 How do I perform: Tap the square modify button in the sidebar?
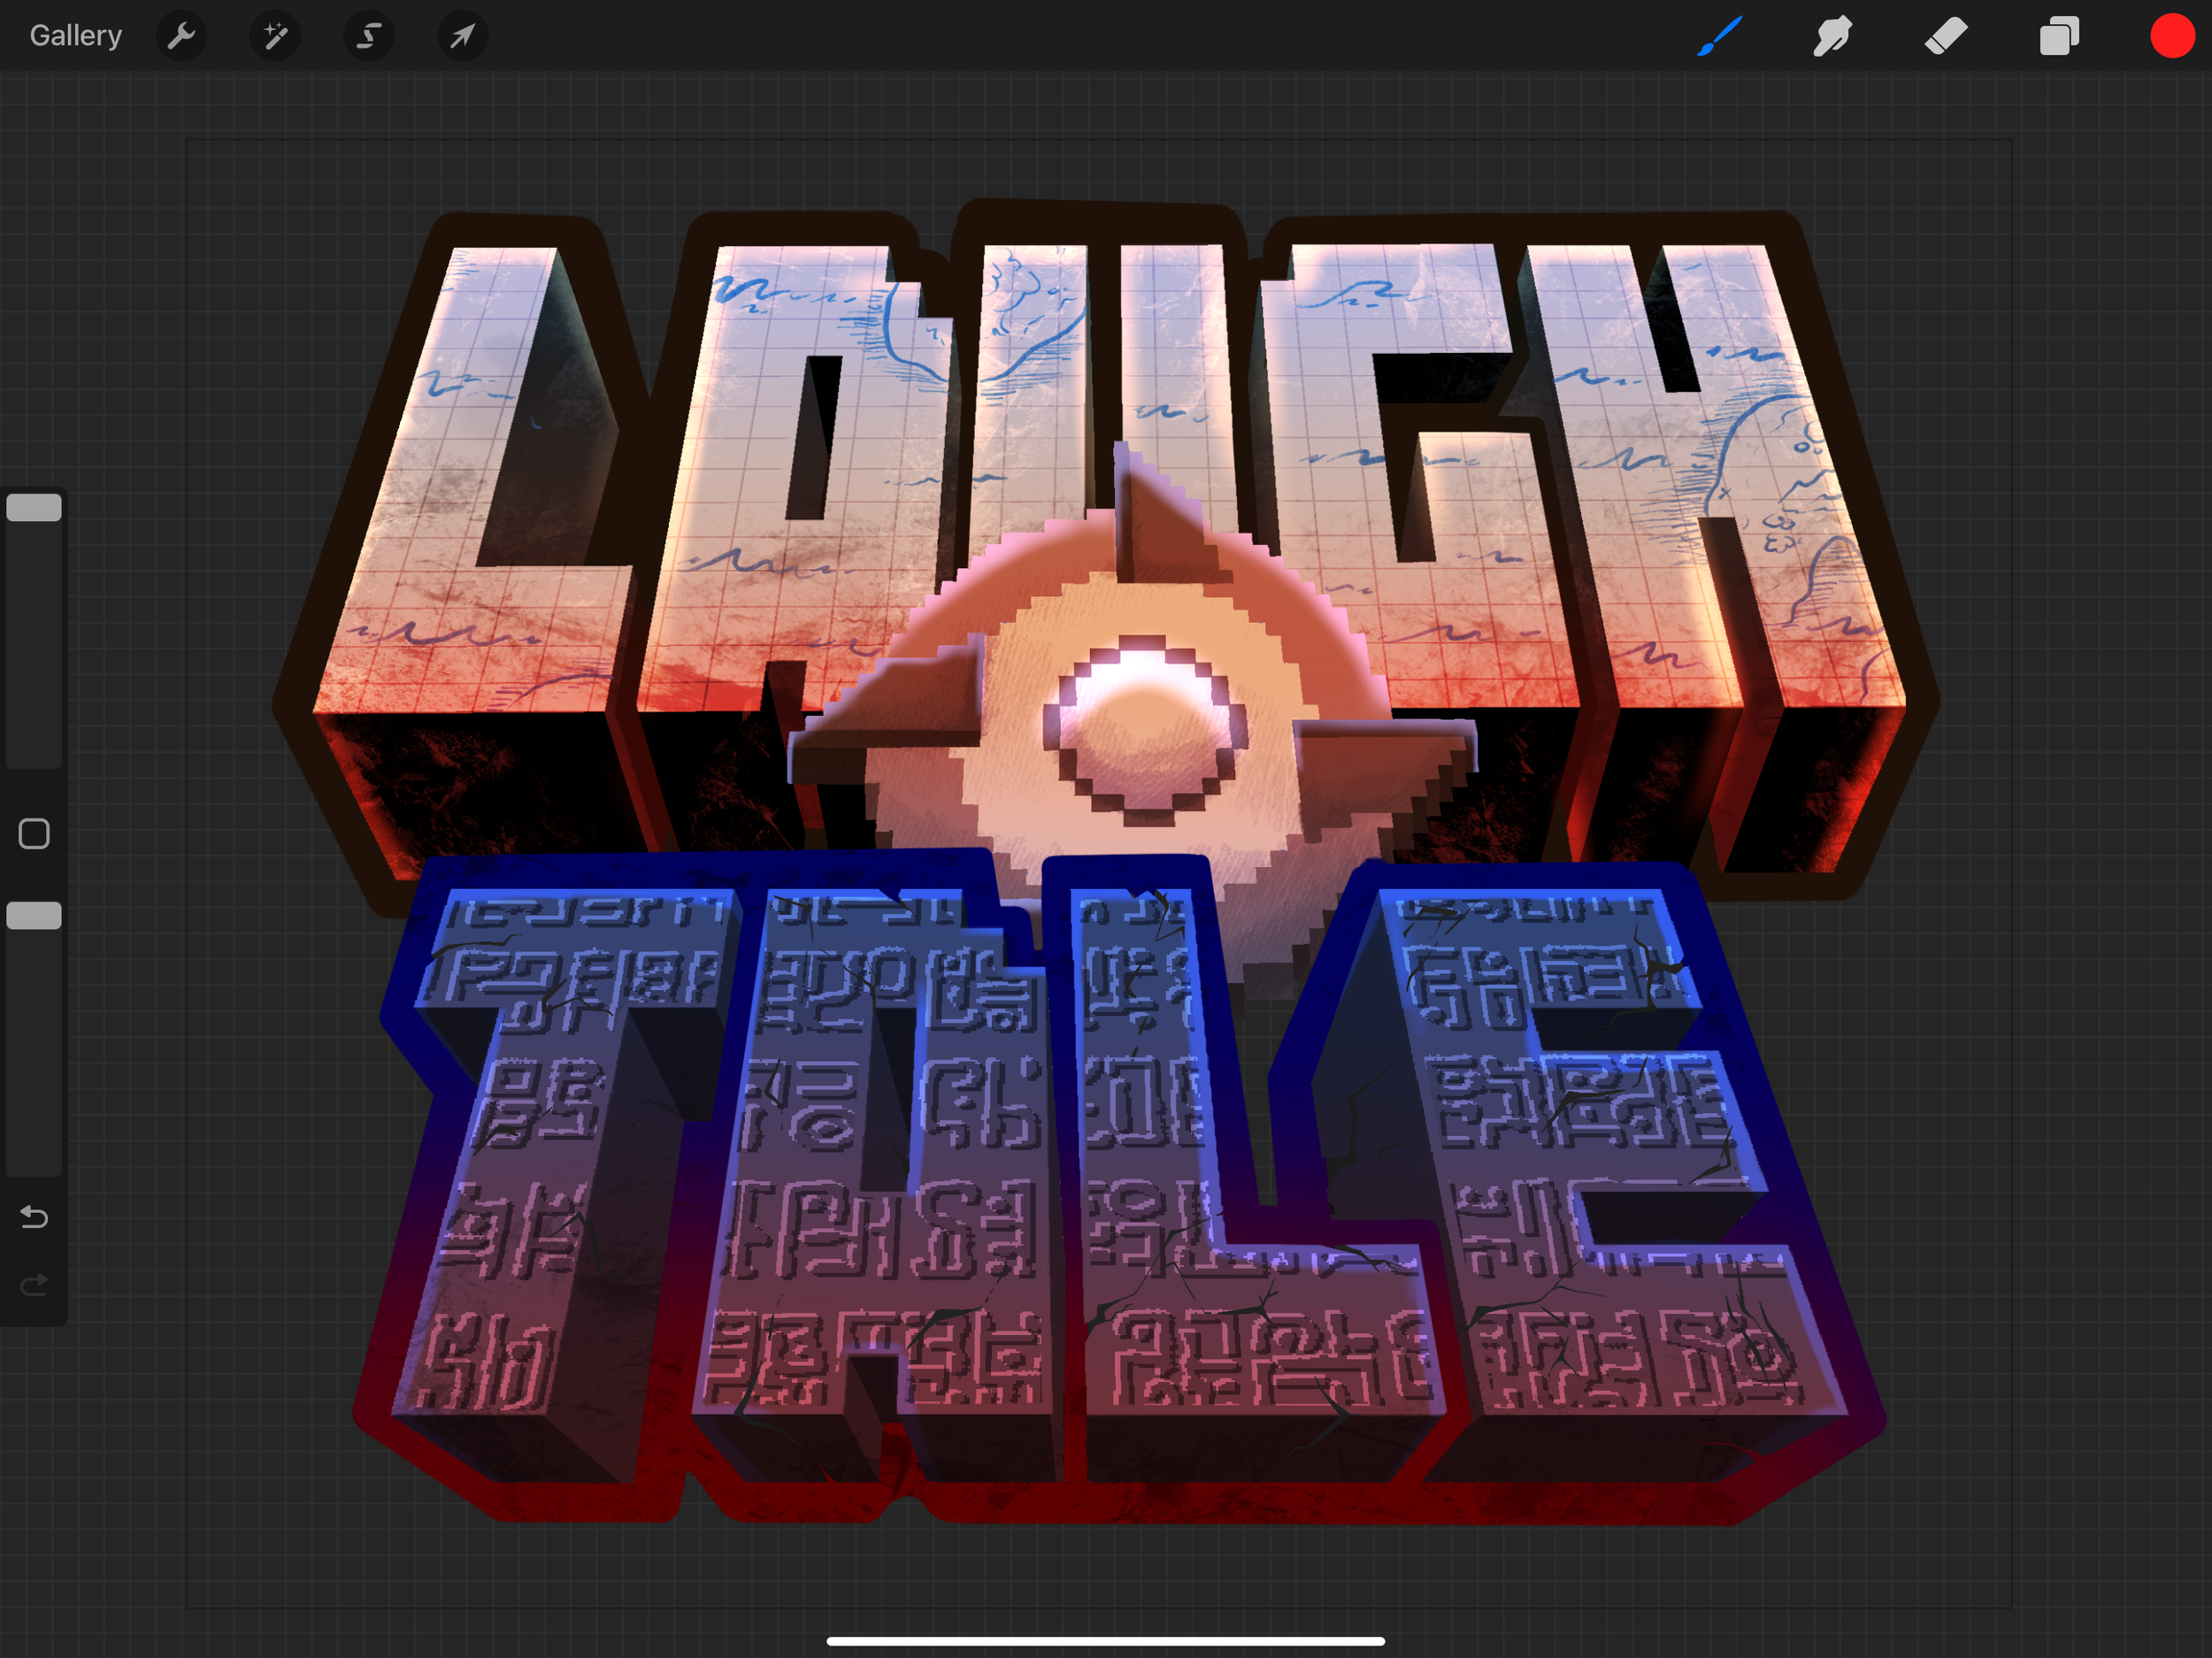coord(34,834)
